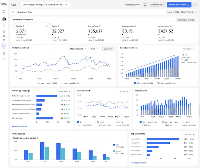200x168 pixels.
Task: Open the Daily interval dropdown
Action: pyautogui.click(x=94, y=49)
